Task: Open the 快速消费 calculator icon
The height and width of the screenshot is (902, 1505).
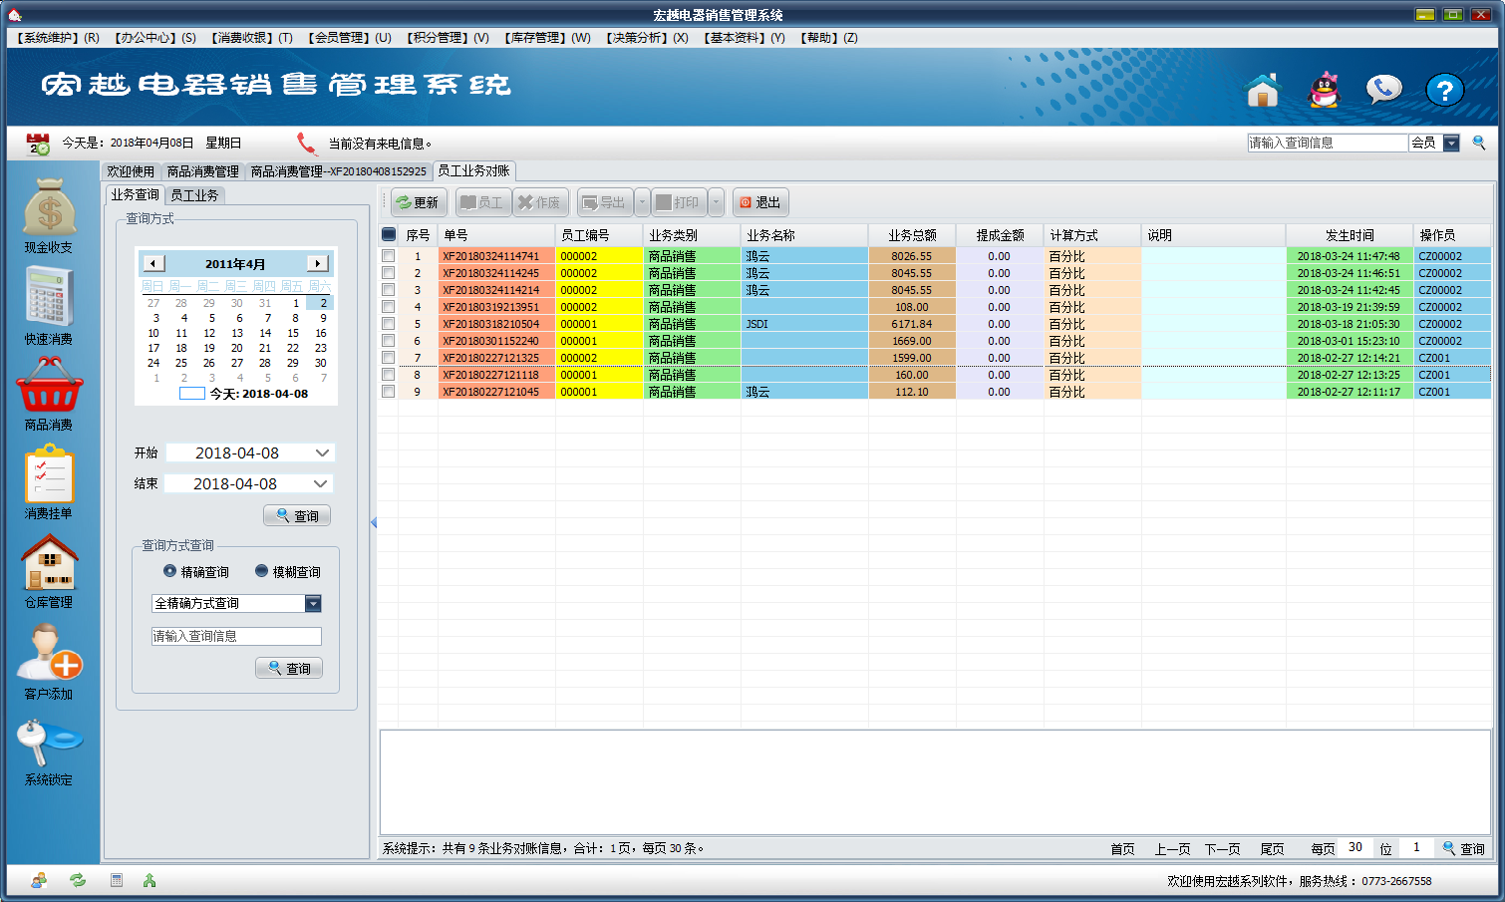Action: point(49,297)
